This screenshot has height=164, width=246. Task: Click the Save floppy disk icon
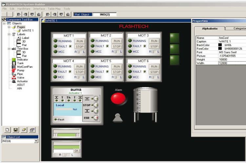pos(15,130)
